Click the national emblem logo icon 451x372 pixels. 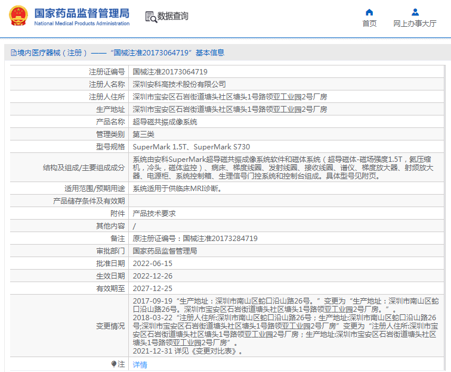pos(17,17)
